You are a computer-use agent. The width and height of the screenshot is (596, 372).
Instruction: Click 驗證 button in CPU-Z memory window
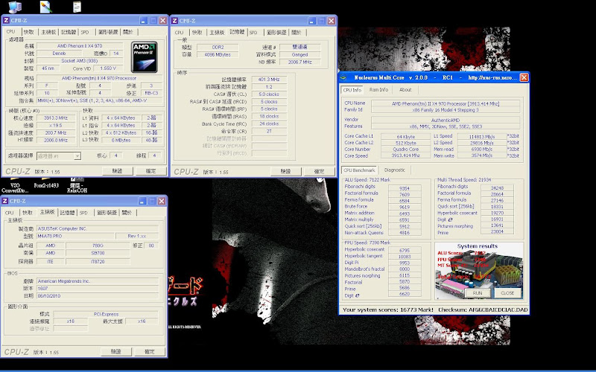tap(286, 172)
